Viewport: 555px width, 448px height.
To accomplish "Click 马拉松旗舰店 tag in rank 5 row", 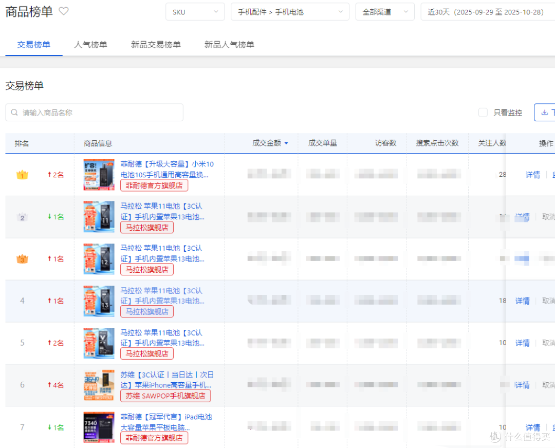I will click(147, 354).
